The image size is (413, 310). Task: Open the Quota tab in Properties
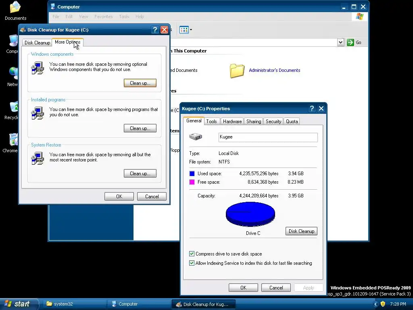pyautogui.click(x=292, y=121)
